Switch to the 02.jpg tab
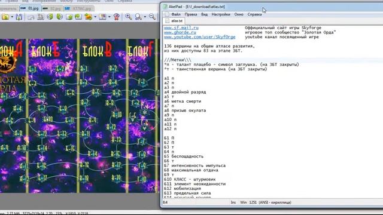Viewport: 383px width, 215px height. (52, 8)
